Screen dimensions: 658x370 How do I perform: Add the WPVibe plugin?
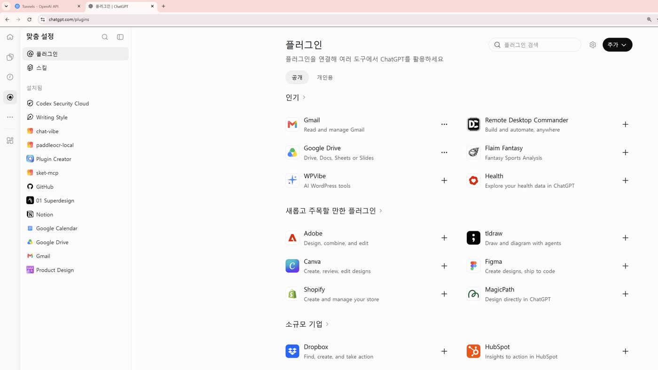[x=444, y=181]
